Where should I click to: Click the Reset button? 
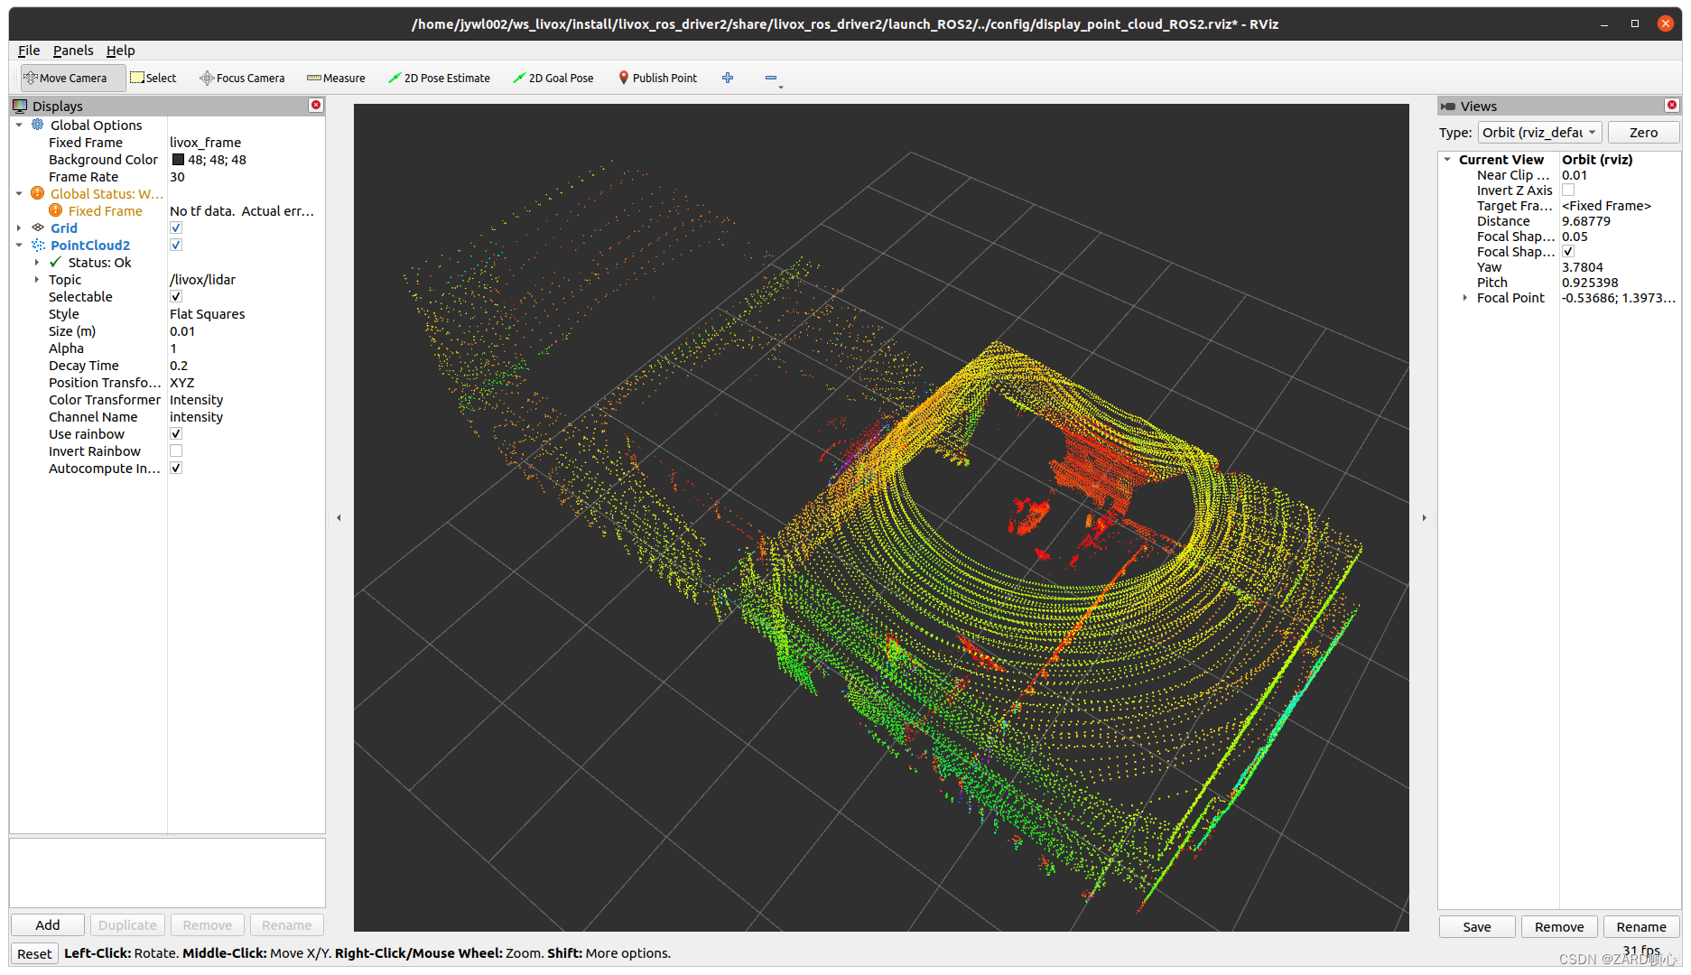[x=34, y=953]
